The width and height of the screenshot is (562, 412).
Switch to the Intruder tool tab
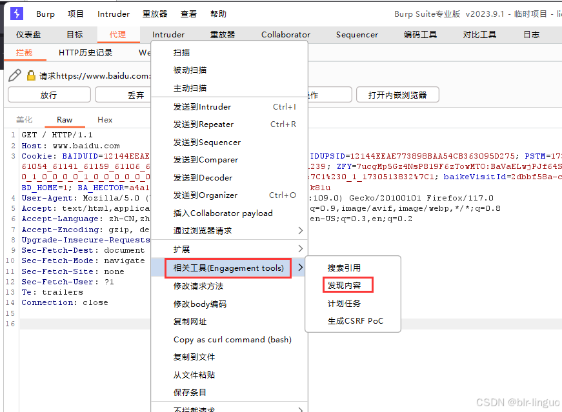168,35
